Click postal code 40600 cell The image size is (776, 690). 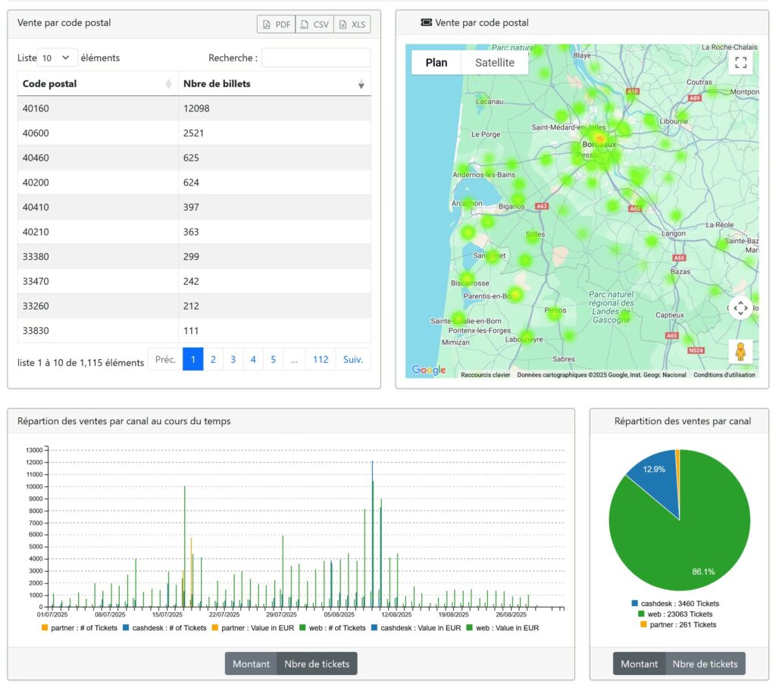tap(98, 133)
